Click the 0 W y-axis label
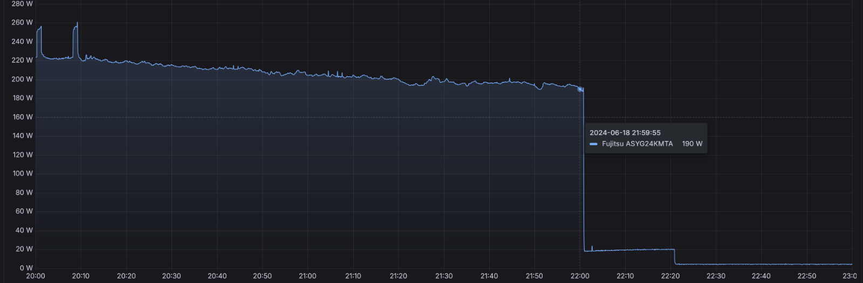This screenshot has height=283, width=863. click(x=26, y=268)
